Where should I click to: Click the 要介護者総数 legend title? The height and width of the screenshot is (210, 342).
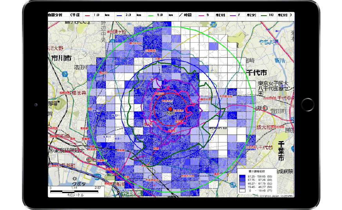pos(256,172)
